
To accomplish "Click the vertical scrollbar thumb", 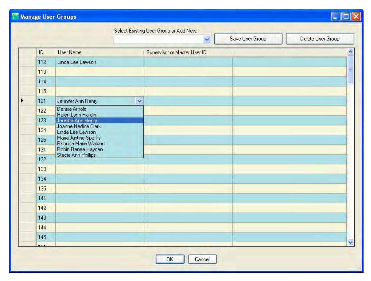I will point(350,70).
